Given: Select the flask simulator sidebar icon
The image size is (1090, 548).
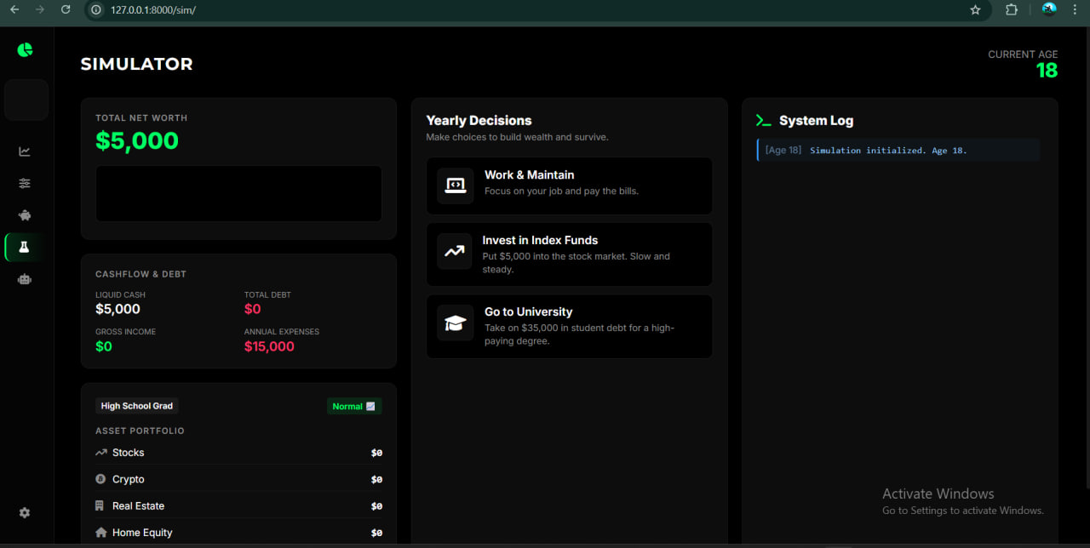Looking at the screenshot, I should [x=25, y=247].
